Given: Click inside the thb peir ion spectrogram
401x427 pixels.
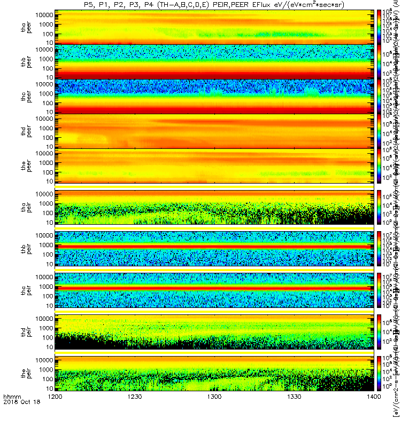Looking at the screenshot, I should click(214, 249).
